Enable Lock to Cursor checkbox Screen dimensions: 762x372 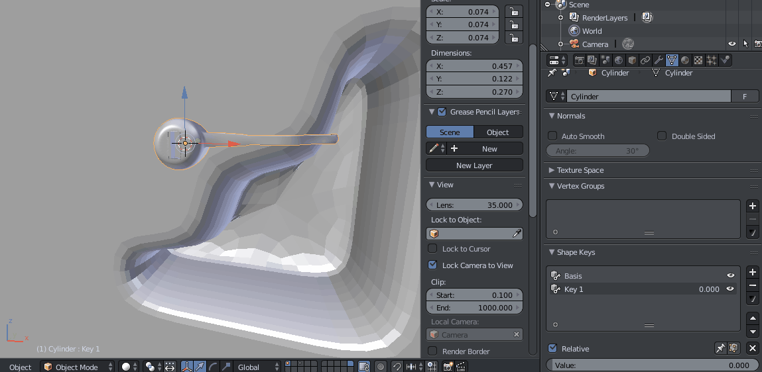(x=432, y=249)
